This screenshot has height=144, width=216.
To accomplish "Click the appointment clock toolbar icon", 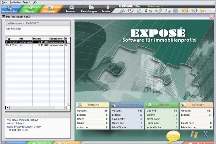I will 159,10.
